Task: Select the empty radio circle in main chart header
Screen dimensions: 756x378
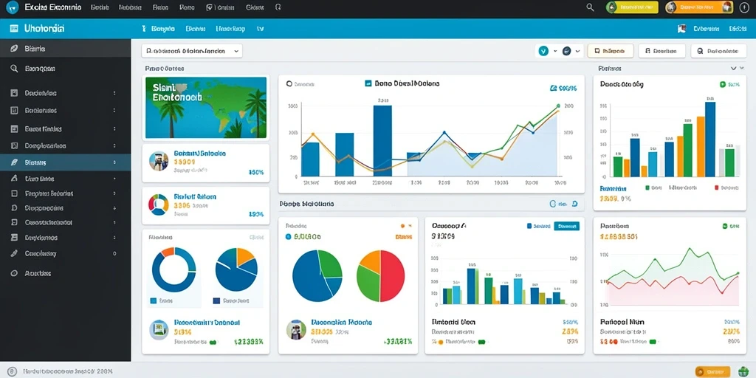Action: 289,83
